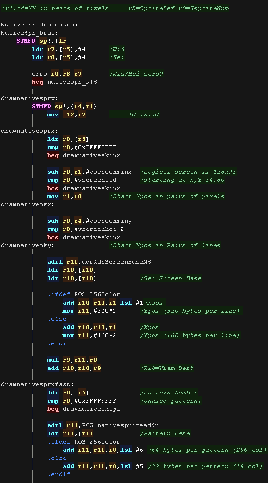The image size is (268, 483).
Task: Click the drawnativespry: label
Action: (29, 98)
